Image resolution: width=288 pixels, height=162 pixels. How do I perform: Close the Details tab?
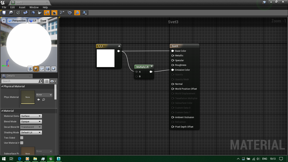[x=30, y=76]
